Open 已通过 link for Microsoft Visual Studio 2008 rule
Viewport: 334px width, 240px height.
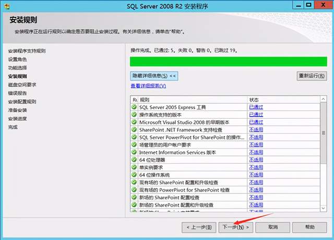coord(256,122)
